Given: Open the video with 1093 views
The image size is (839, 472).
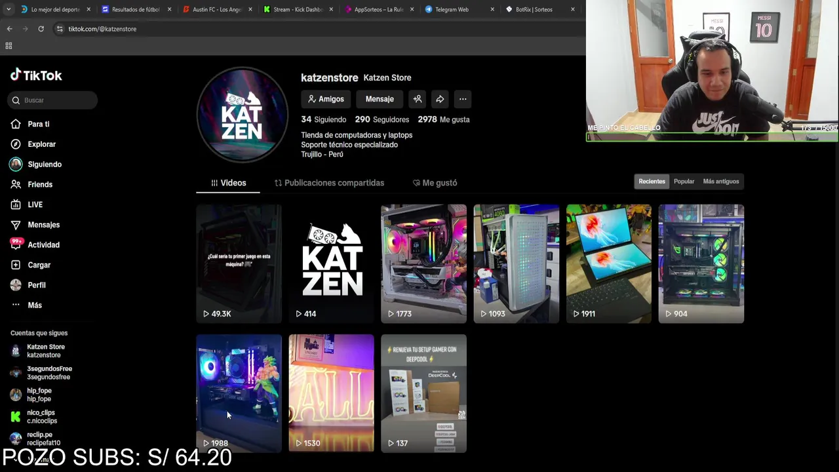Looking at the screenshot, I should coord(517,264).
